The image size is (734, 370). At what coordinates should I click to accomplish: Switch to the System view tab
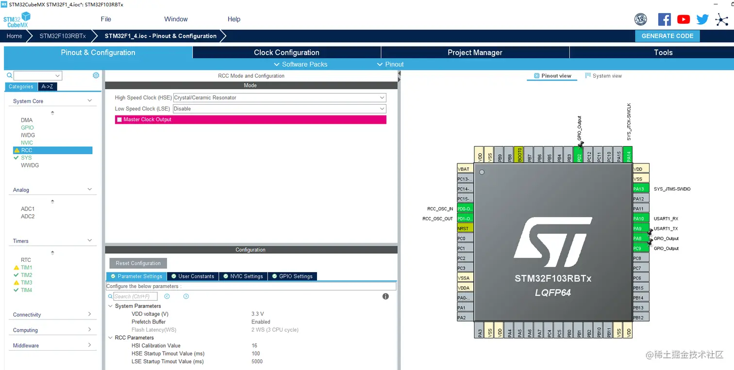coord(603,76)
